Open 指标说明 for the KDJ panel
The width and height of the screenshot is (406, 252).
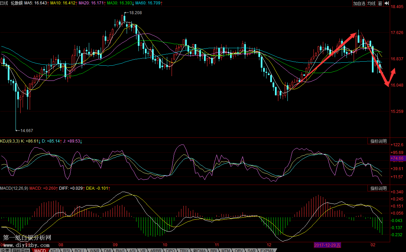pyautogui.click(x=378, y=141)
